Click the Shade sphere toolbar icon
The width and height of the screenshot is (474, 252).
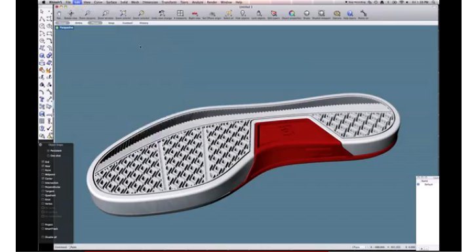pyautogui.click(x=307, y=13)
